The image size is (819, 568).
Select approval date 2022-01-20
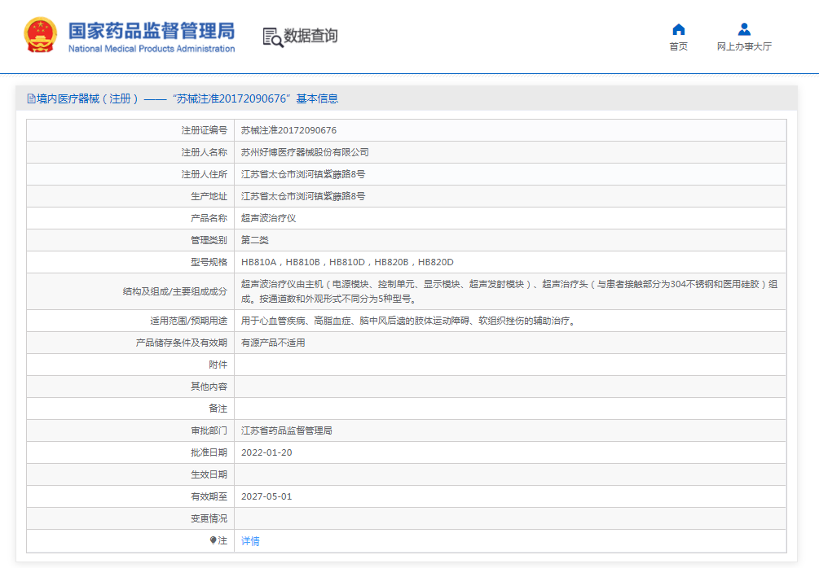coord(266,452)
